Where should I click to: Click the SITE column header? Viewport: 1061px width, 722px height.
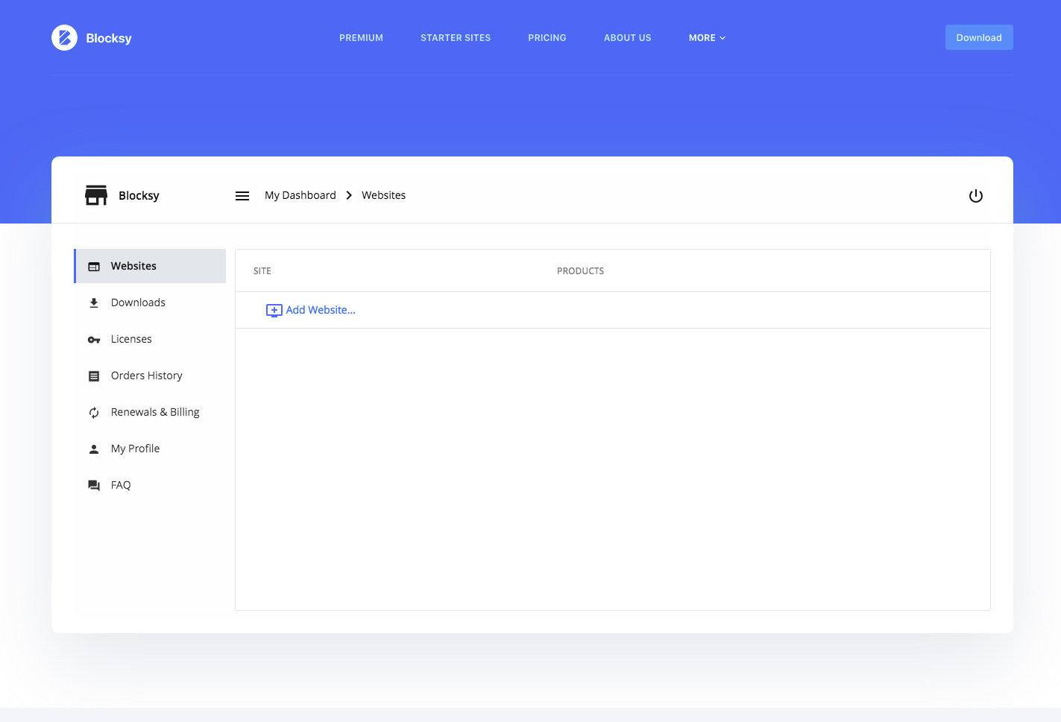pos(262,271)
